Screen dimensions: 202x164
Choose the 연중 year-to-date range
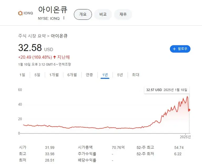click(x=89, y=75)
